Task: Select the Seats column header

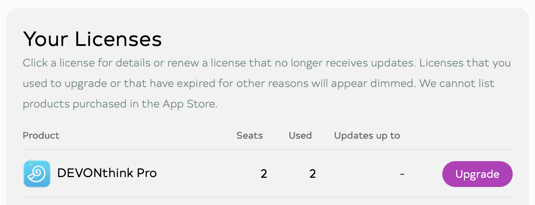Action: coord(249,136)
